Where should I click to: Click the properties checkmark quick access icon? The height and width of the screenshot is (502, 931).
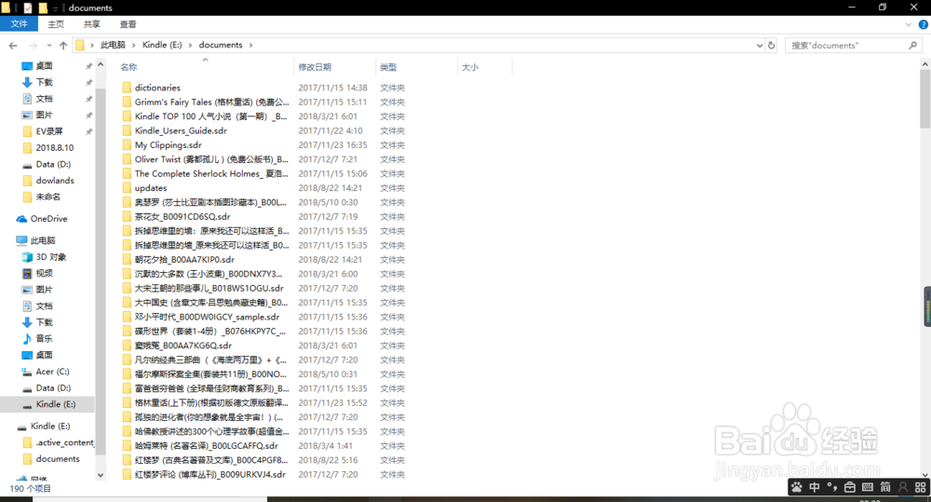(28, 7)
